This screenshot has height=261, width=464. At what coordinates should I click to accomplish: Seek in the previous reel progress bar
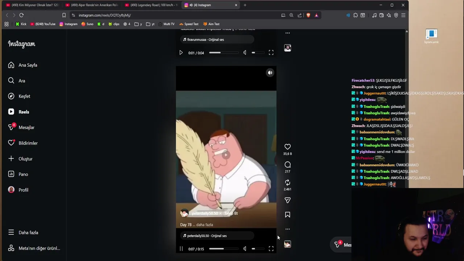pyautogui.click(x=224, y=53)
